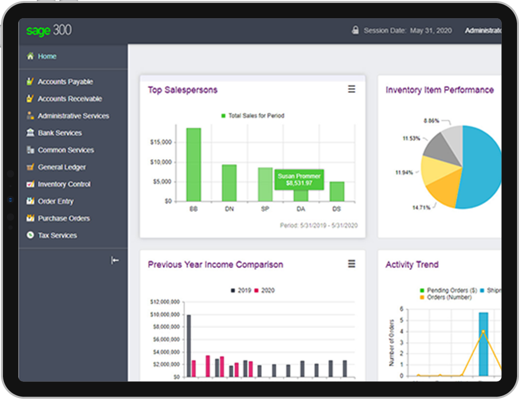This screenshot has width=519, height=399.
Task: Click the Activity Trend title
Action: point(412,265)
